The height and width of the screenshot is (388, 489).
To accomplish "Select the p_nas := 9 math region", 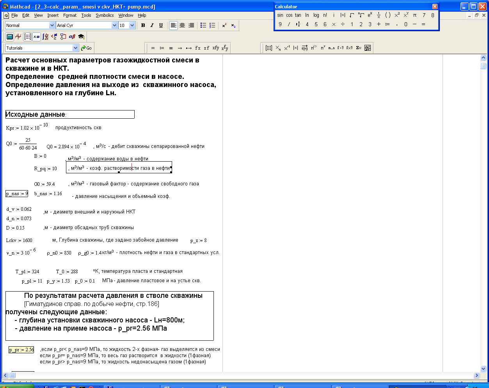I will 17,194.
